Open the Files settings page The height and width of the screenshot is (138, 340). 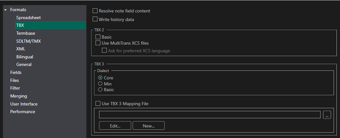(14, 80)
